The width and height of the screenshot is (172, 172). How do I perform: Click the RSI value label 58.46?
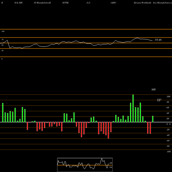(x=158, y=40)
